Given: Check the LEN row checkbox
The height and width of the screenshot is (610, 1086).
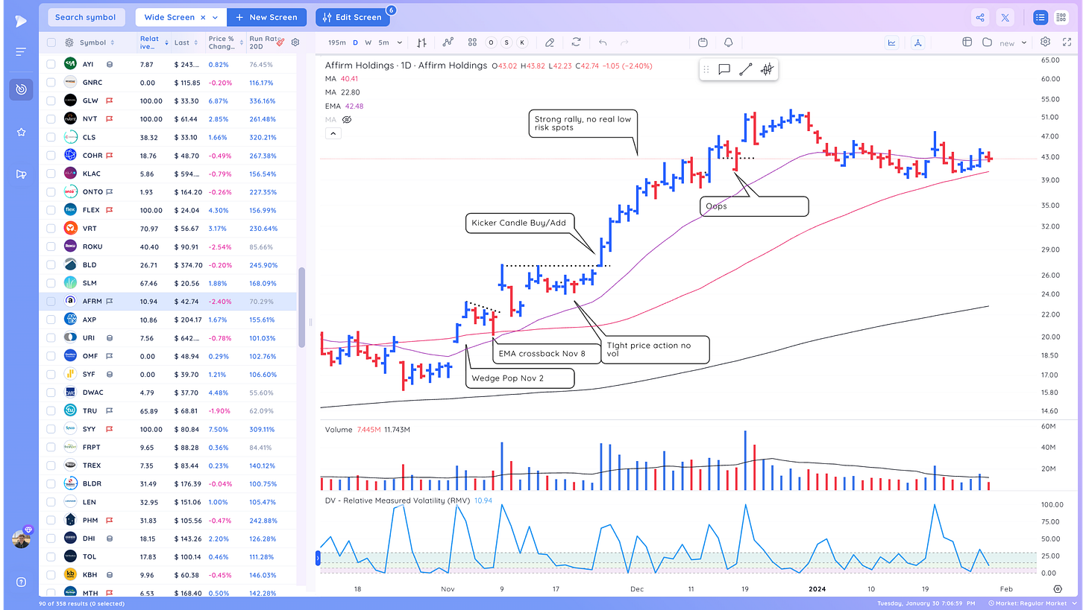Looking at the screenshot, I should point(51,502).
